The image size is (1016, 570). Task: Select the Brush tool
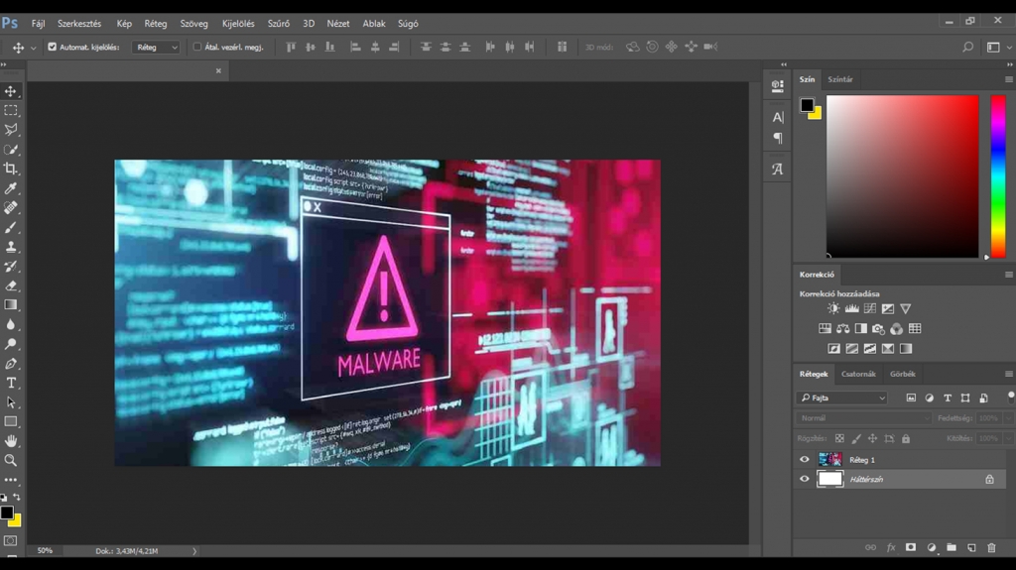[x=11, y=227]
